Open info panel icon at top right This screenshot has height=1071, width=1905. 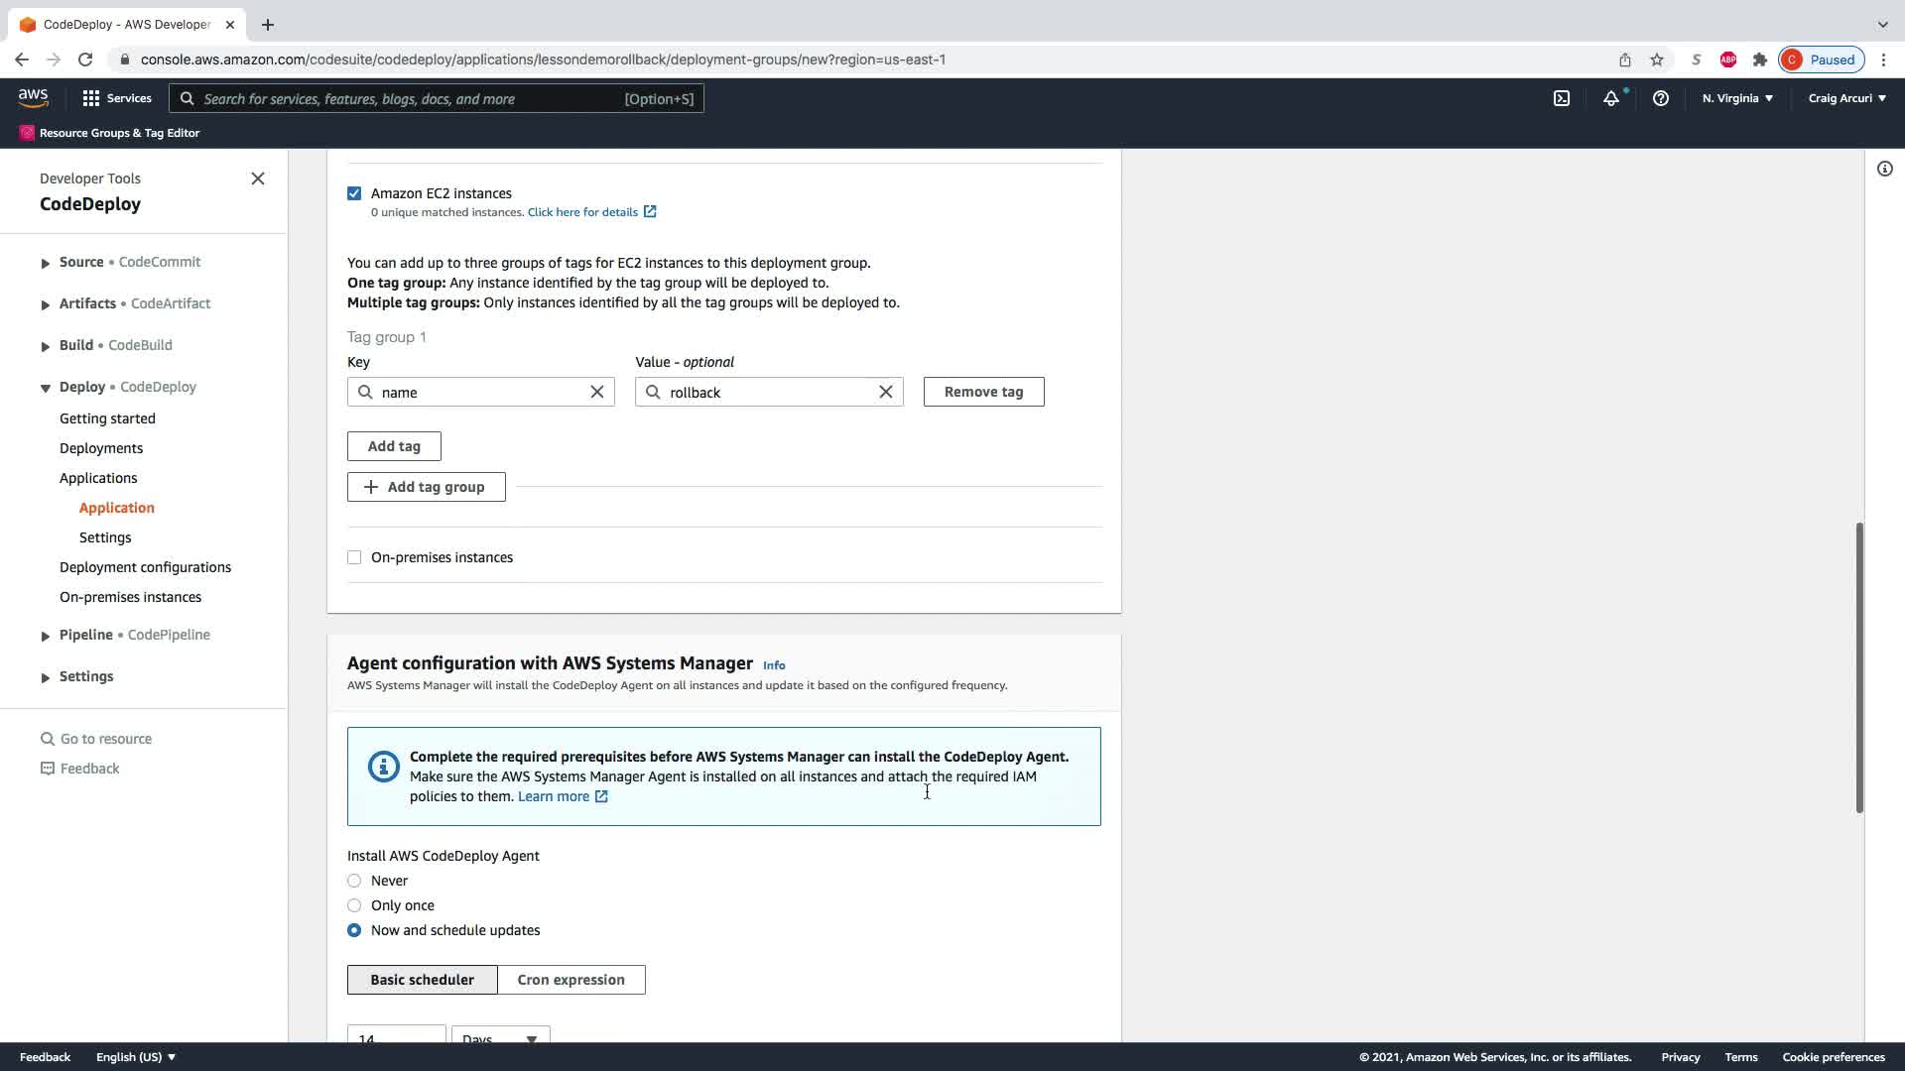(1885, 169)
